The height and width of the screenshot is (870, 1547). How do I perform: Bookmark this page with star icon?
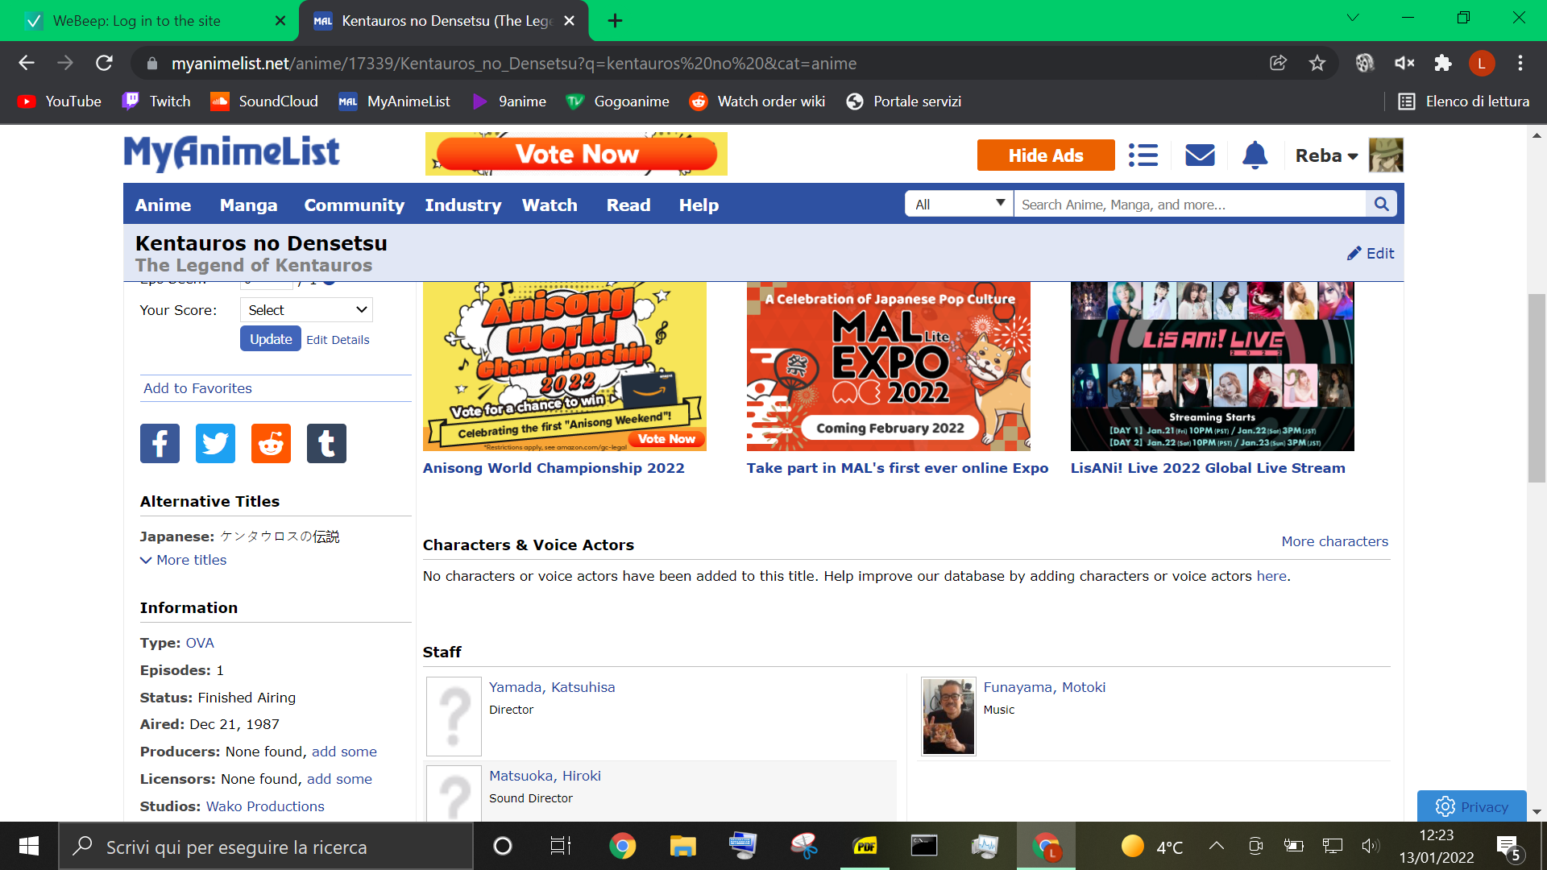point(1317,63)
